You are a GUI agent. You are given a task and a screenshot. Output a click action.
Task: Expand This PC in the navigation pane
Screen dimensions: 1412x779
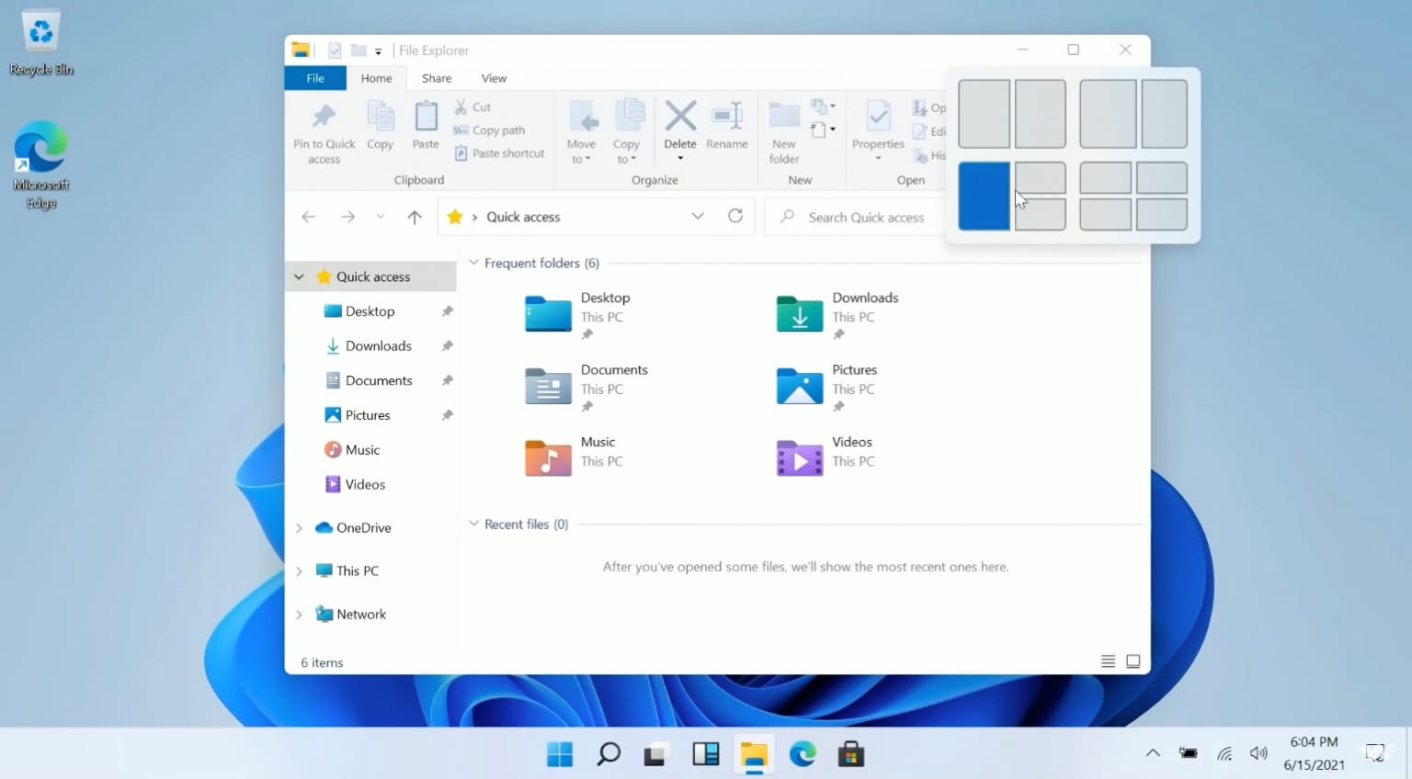click(x=298, y=570)
